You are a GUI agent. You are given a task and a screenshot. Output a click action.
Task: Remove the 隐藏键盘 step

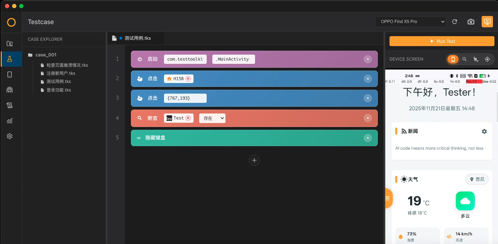click(368, 138)
